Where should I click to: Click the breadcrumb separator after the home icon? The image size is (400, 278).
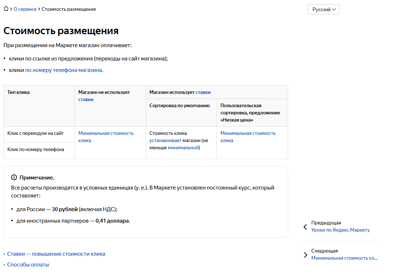(11, 9)
